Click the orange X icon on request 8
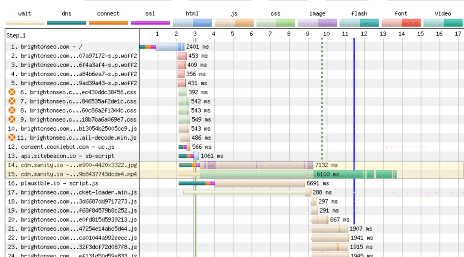This screenshot has width=464, height=257. 12,111
